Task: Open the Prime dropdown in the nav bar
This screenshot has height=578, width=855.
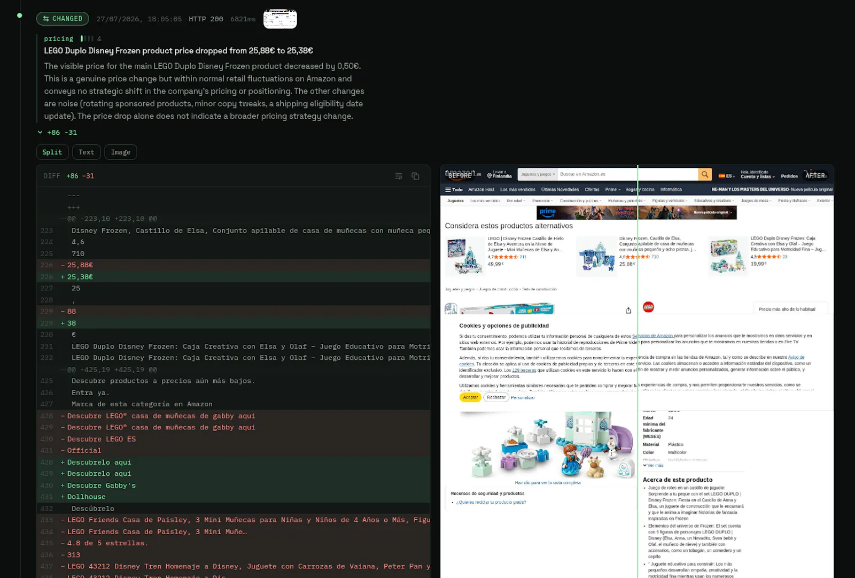Action: [612, 189]
